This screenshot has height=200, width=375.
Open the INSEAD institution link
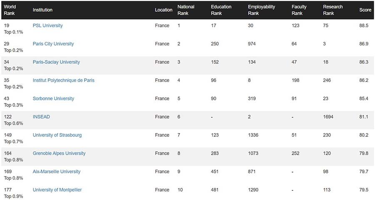coord(41,117)
